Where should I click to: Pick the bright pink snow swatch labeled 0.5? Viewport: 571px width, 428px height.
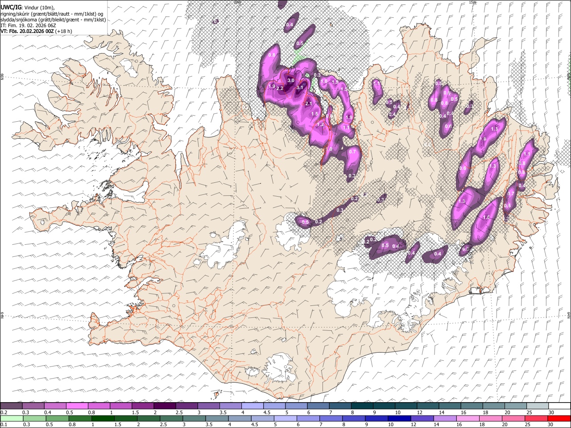(77, 406)
